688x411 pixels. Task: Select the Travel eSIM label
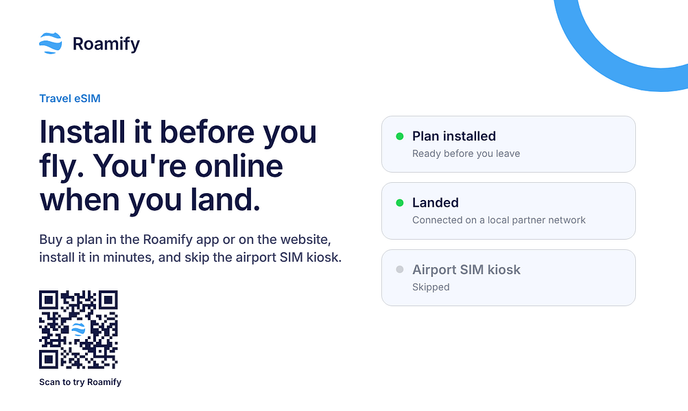pos(70,98)
